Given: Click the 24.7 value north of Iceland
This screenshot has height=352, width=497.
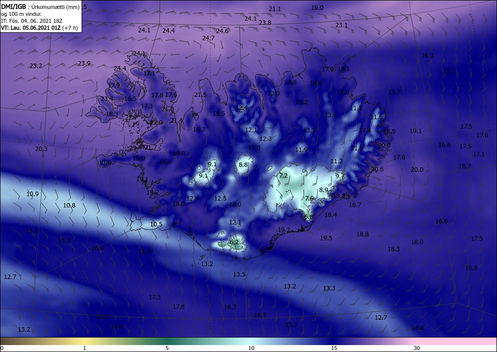Looking at the screenshot, I should (208, 38).
